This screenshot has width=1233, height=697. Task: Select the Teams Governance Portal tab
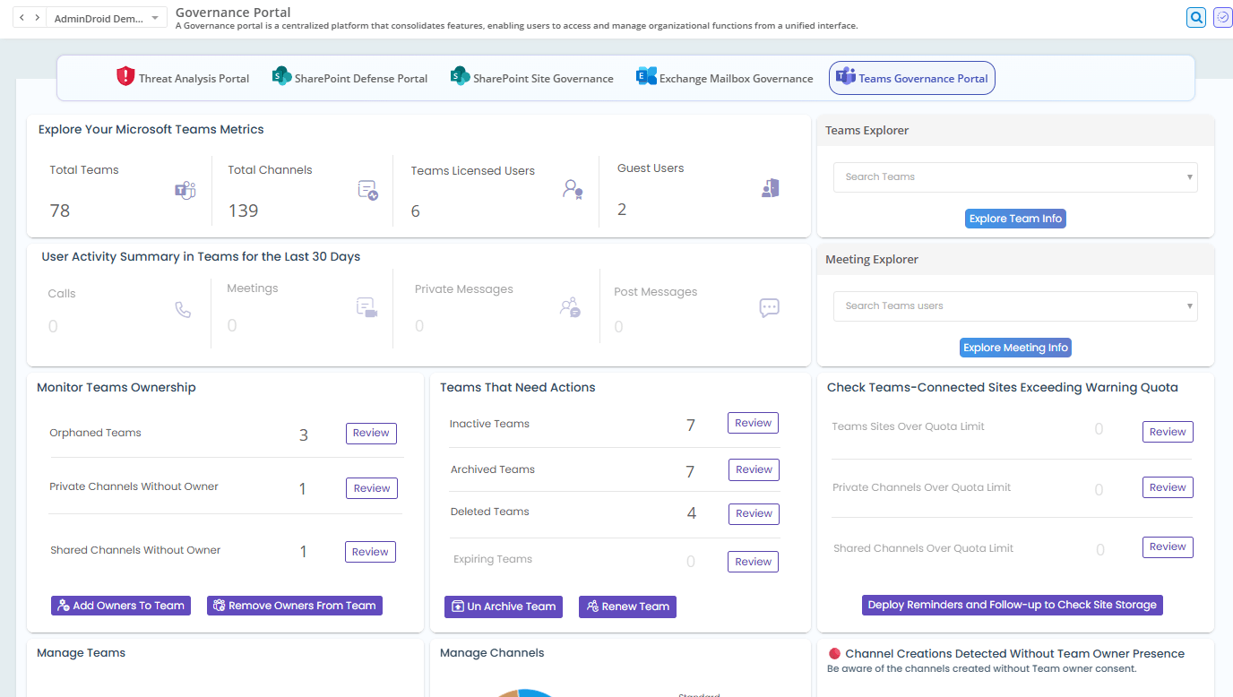pos(912,78)
